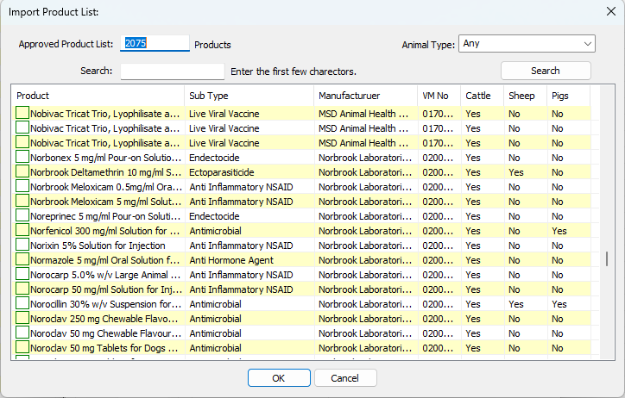Click 'Endectocide' in the Noreprinec row
The height and width of the screenshot is (398, 625).
click(214, 216)
